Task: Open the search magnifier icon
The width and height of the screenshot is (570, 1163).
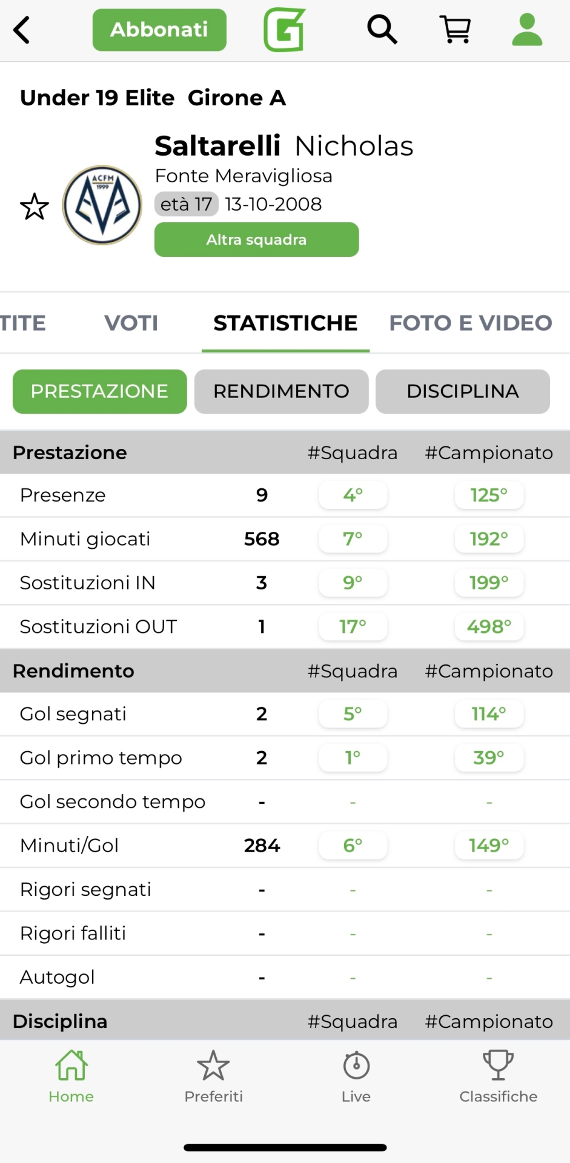Action: [382, 30]
